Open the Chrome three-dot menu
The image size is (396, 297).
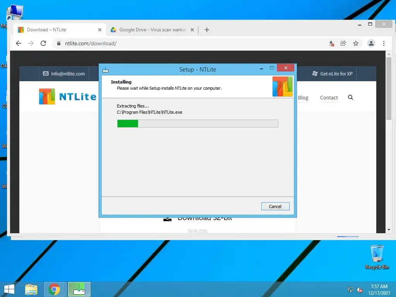384,43
